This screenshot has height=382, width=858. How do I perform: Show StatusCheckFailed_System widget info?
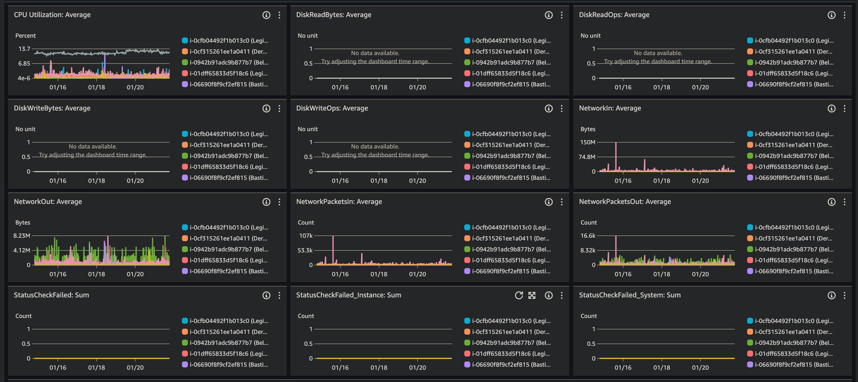coord(832,295)
